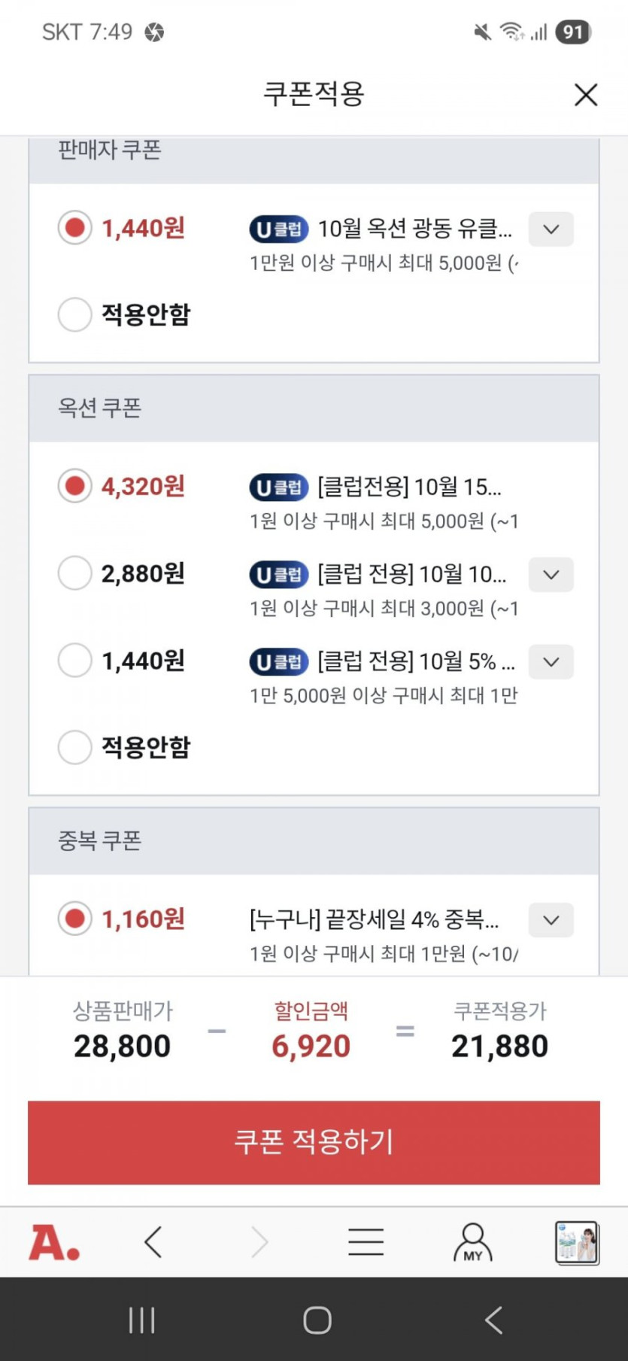Expand seller coupon 광동 유클럽 details
Viewport: 628px width, 1361px height.
click(x=551, y=229)
